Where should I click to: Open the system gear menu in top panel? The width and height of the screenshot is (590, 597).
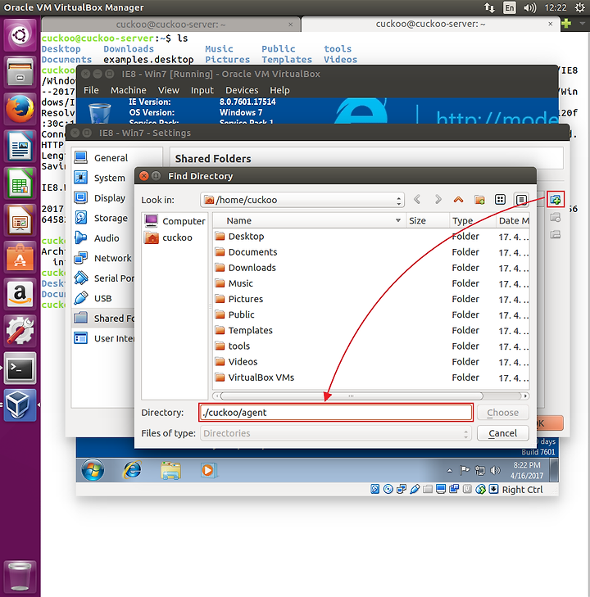coord(579,7)
